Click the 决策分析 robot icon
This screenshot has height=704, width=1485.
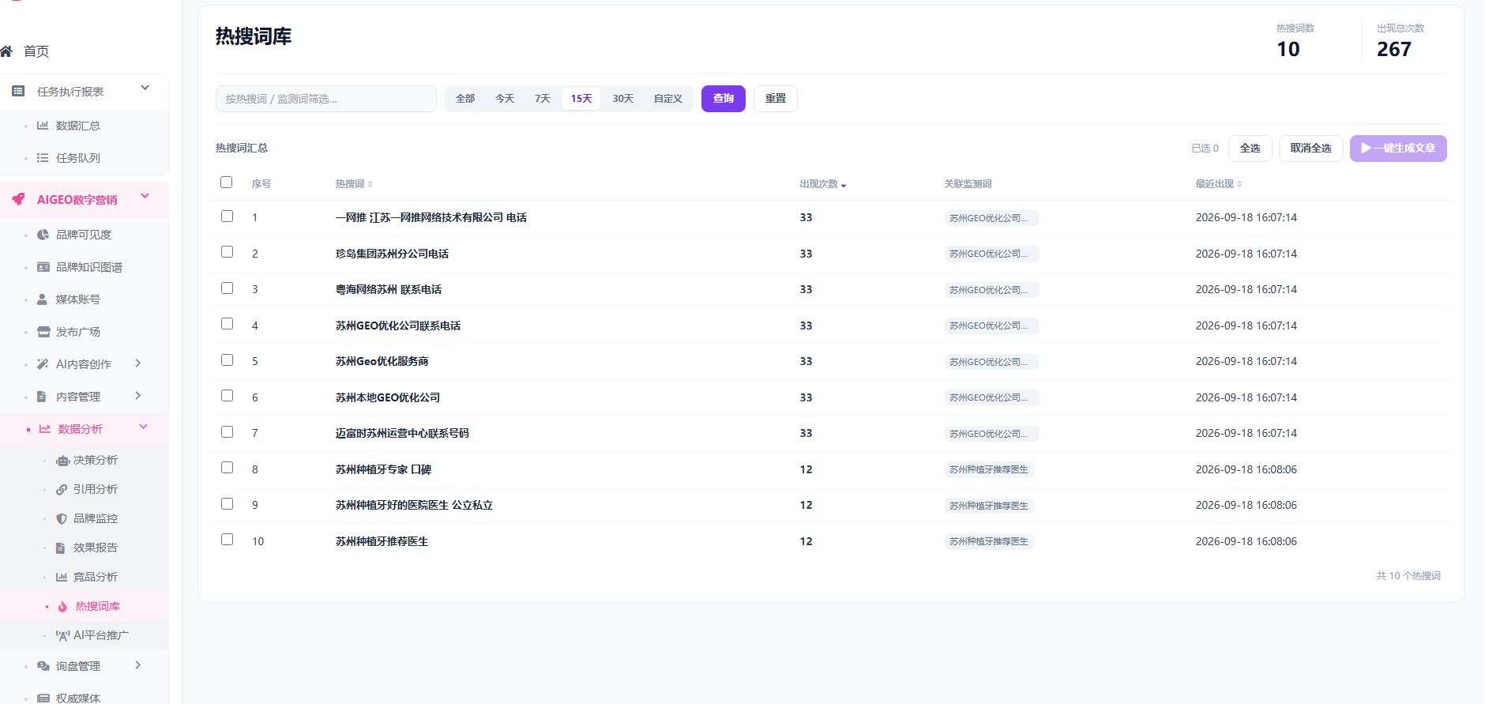[x=62, y=461]
